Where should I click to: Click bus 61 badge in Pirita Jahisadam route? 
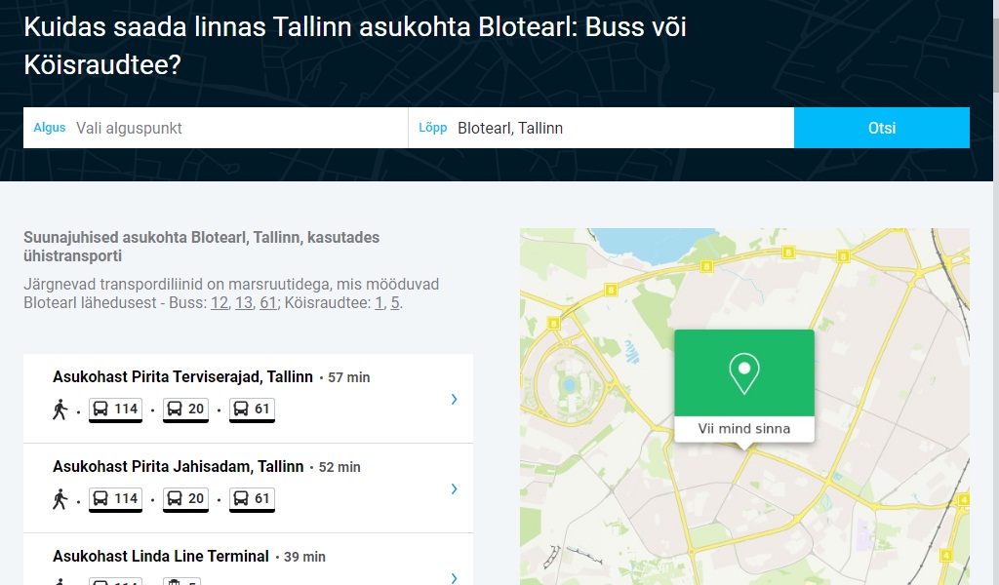pyautogui.click(x=252, y=499)
